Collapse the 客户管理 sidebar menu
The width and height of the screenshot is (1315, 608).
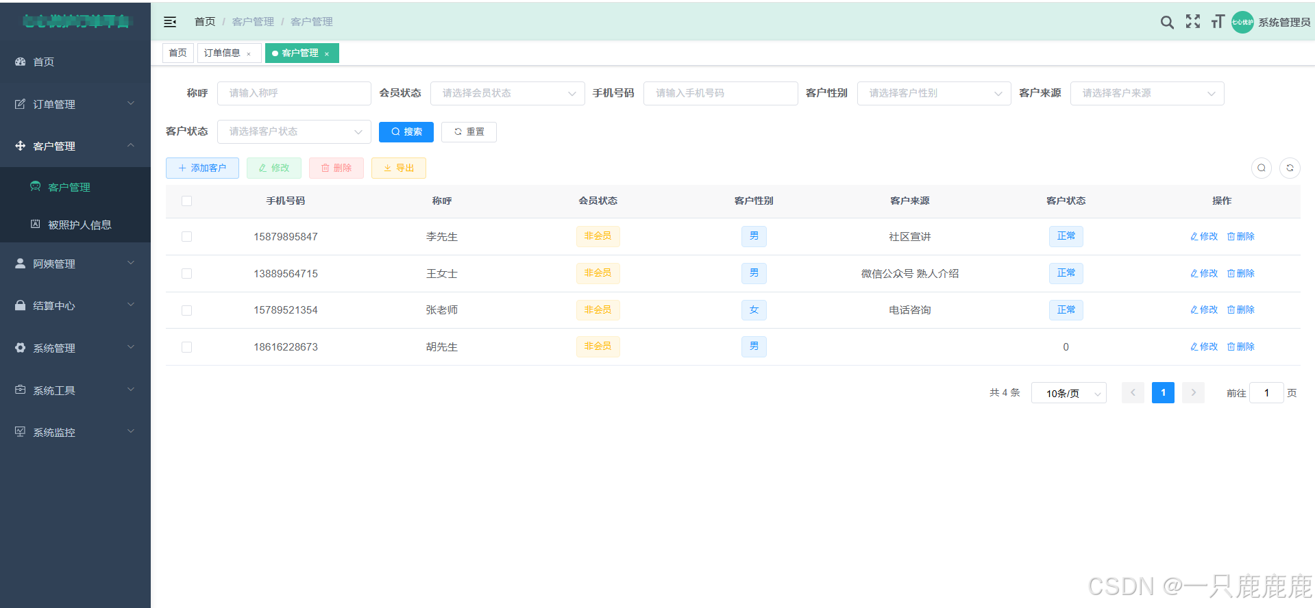75,146
